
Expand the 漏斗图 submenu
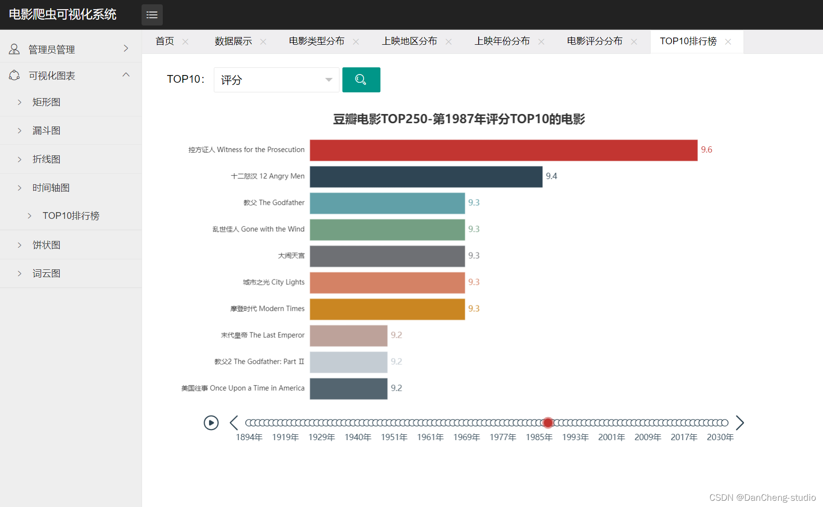[71, 130]
